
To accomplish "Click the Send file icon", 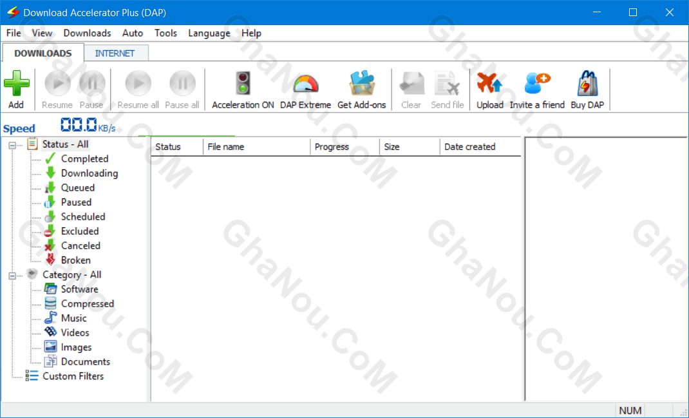I will pos(447,84).
